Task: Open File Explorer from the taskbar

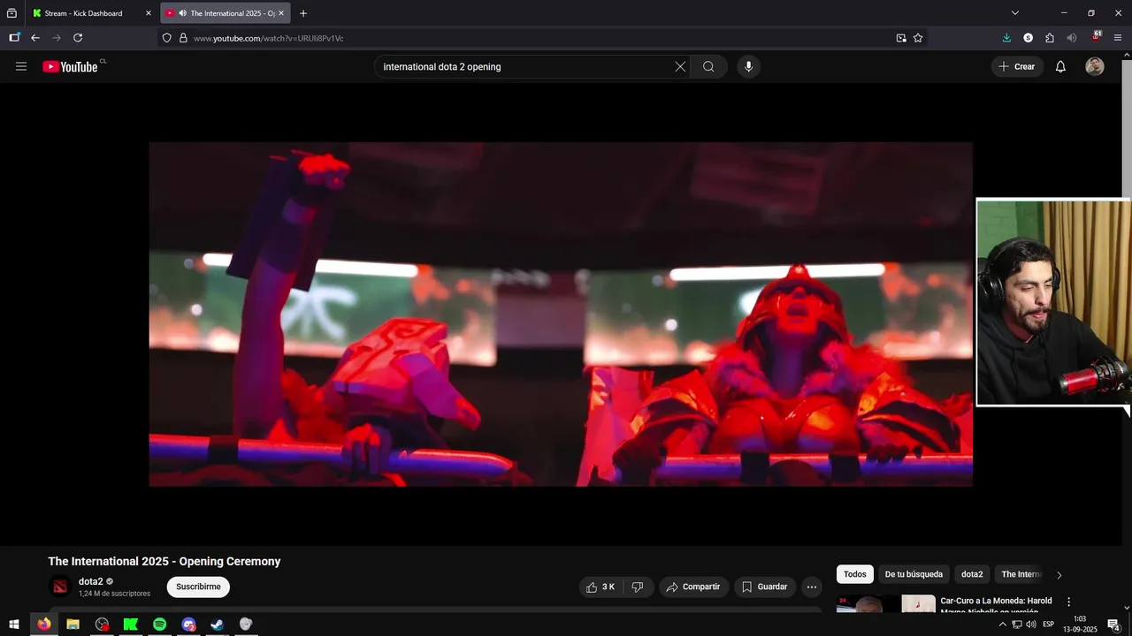Action: [x=73, y=625]
